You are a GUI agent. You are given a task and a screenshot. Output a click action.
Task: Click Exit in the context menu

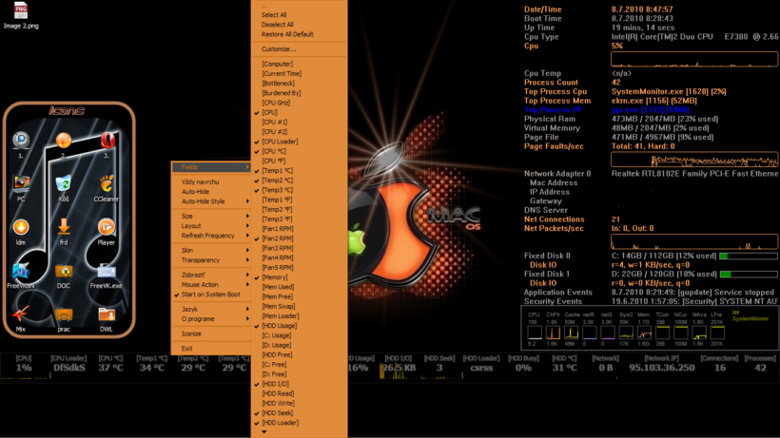(x=187, y=349)
